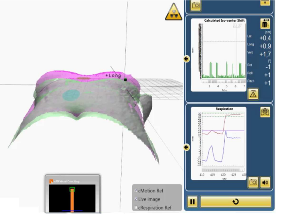This screenshot has width=282, height=215.
Task: Click the upload arrow button at top right
Action: coord(265,2)
